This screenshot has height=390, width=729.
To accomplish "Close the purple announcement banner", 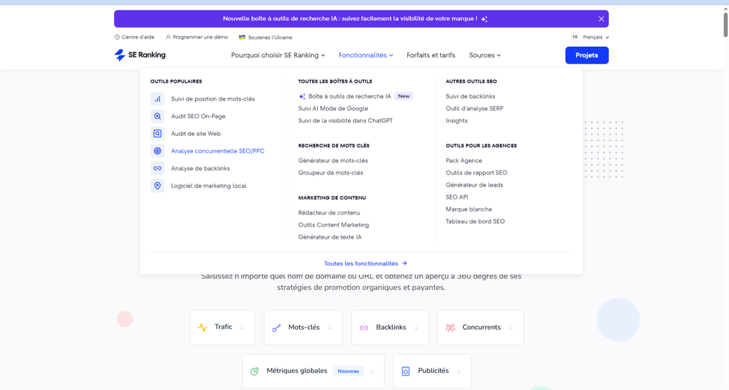I will tap(601, 19).
